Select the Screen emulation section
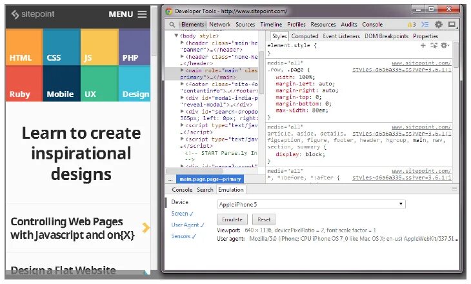Image resolution: width=471 pixels, height=284 pixels. 183,214
